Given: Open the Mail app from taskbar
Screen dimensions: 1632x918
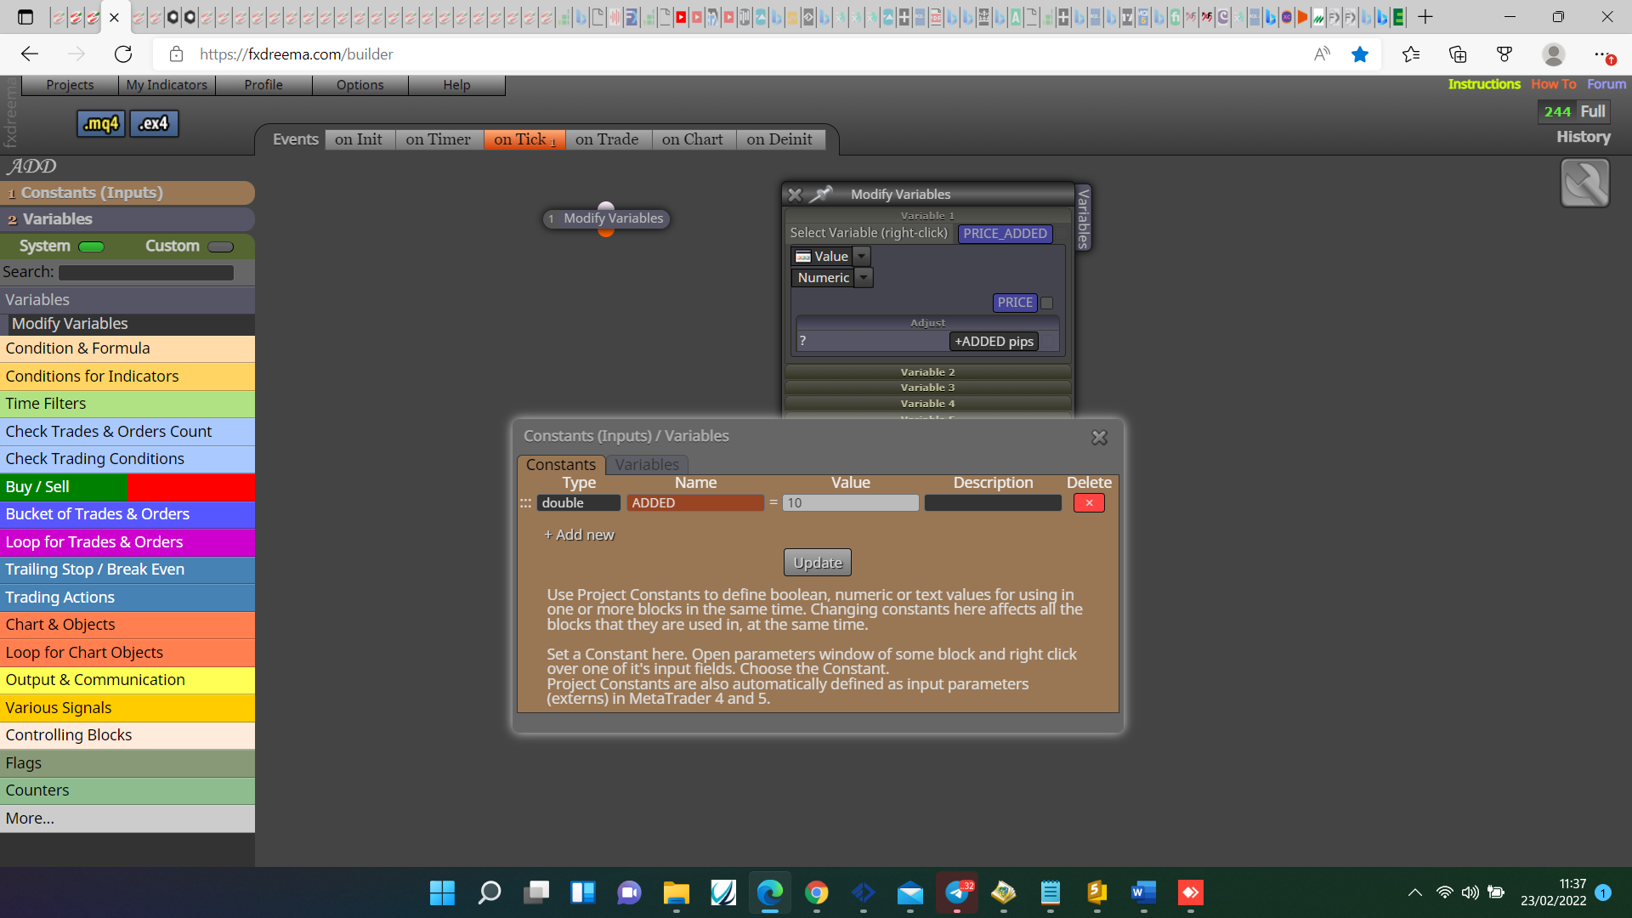Looking at the screenshot, I should [x=910, y=892].
